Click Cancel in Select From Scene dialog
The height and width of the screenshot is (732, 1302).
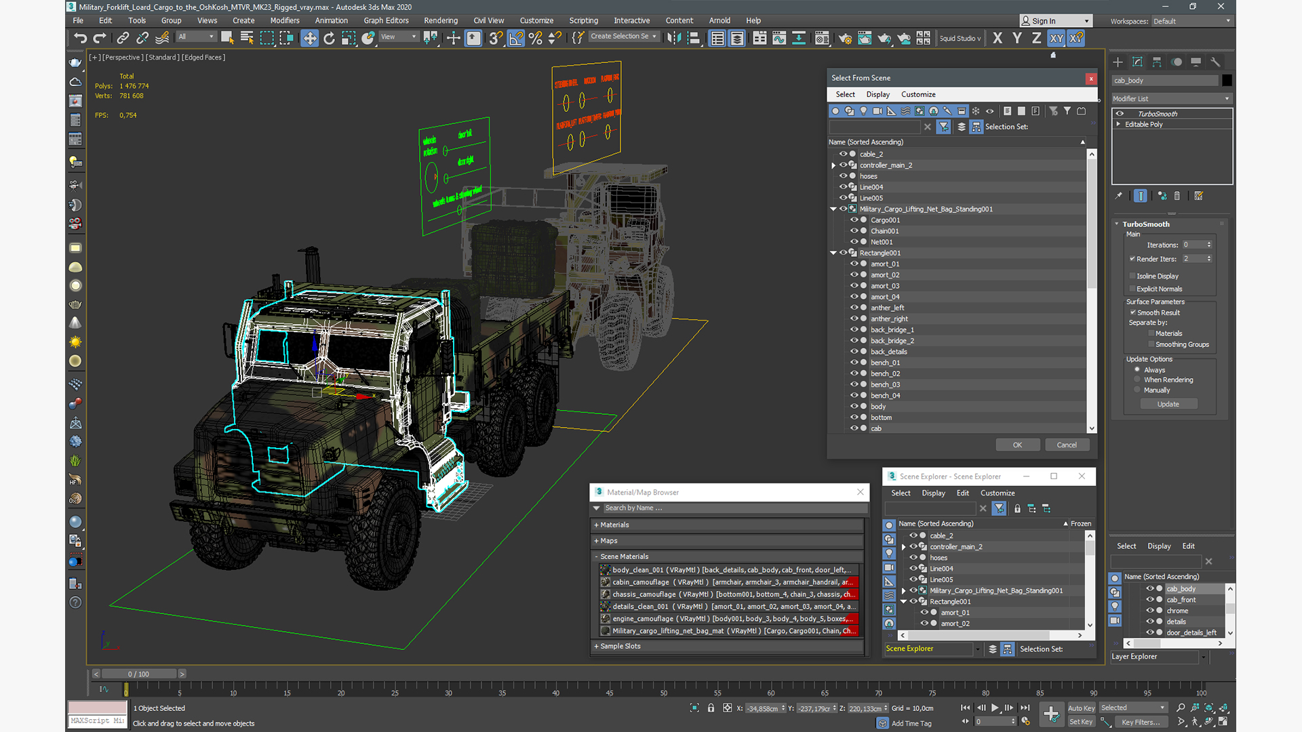tap(1067, 445)
